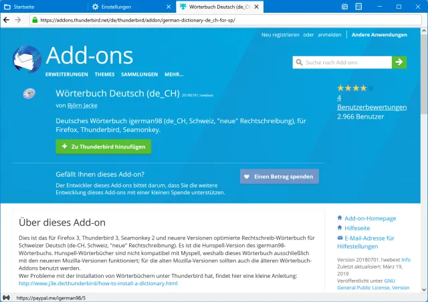This screenshot has height=302, width=428.
Task: Close the Einstellungen tab
Action: [x=169, y=7]
